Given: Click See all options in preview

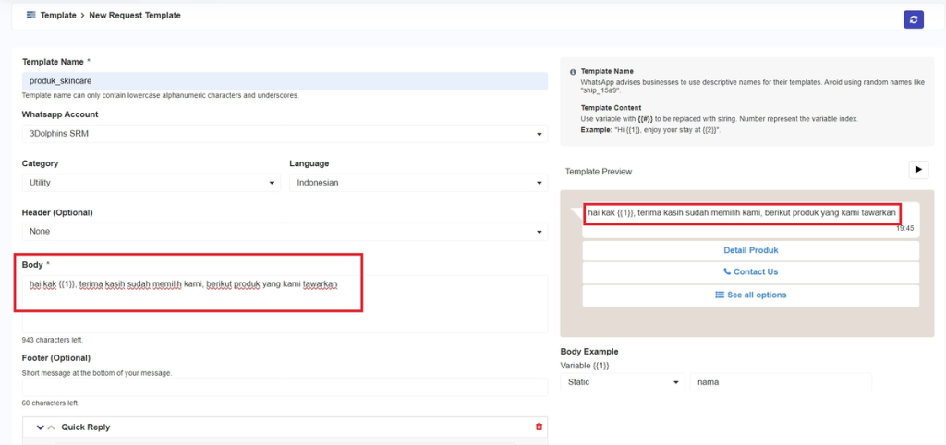Looking at the screenshot, I should pyautogui.click(x=750, y=295).
